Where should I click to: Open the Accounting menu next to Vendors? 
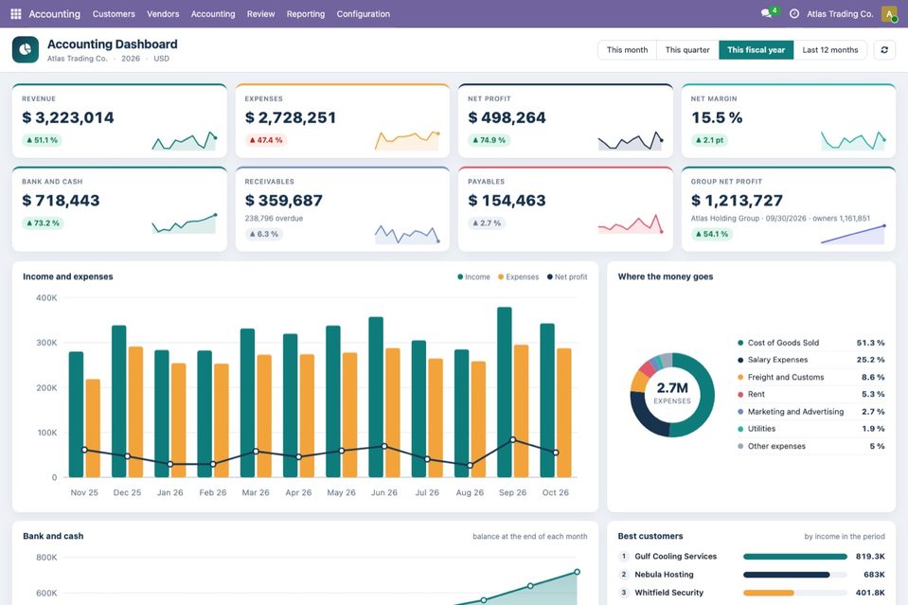pyautogui.click(x=213, y=14)
